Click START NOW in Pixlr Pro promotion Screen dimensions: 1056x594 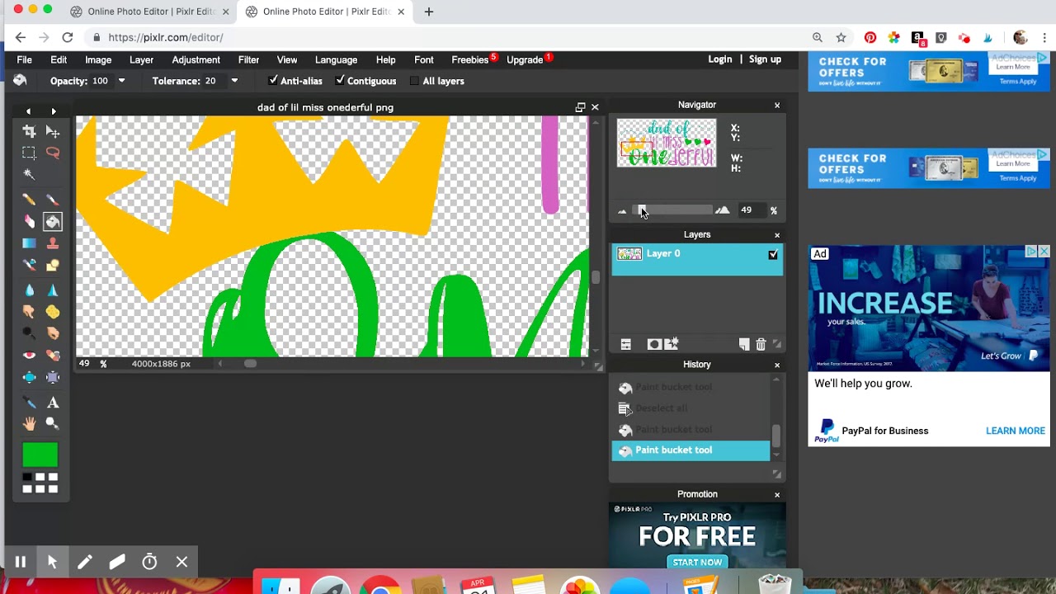coord(697,562)
